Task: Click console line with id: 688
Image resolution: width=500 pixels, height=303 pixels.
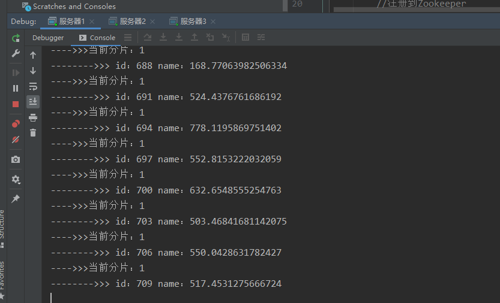Action: click(x=169, y=66)
